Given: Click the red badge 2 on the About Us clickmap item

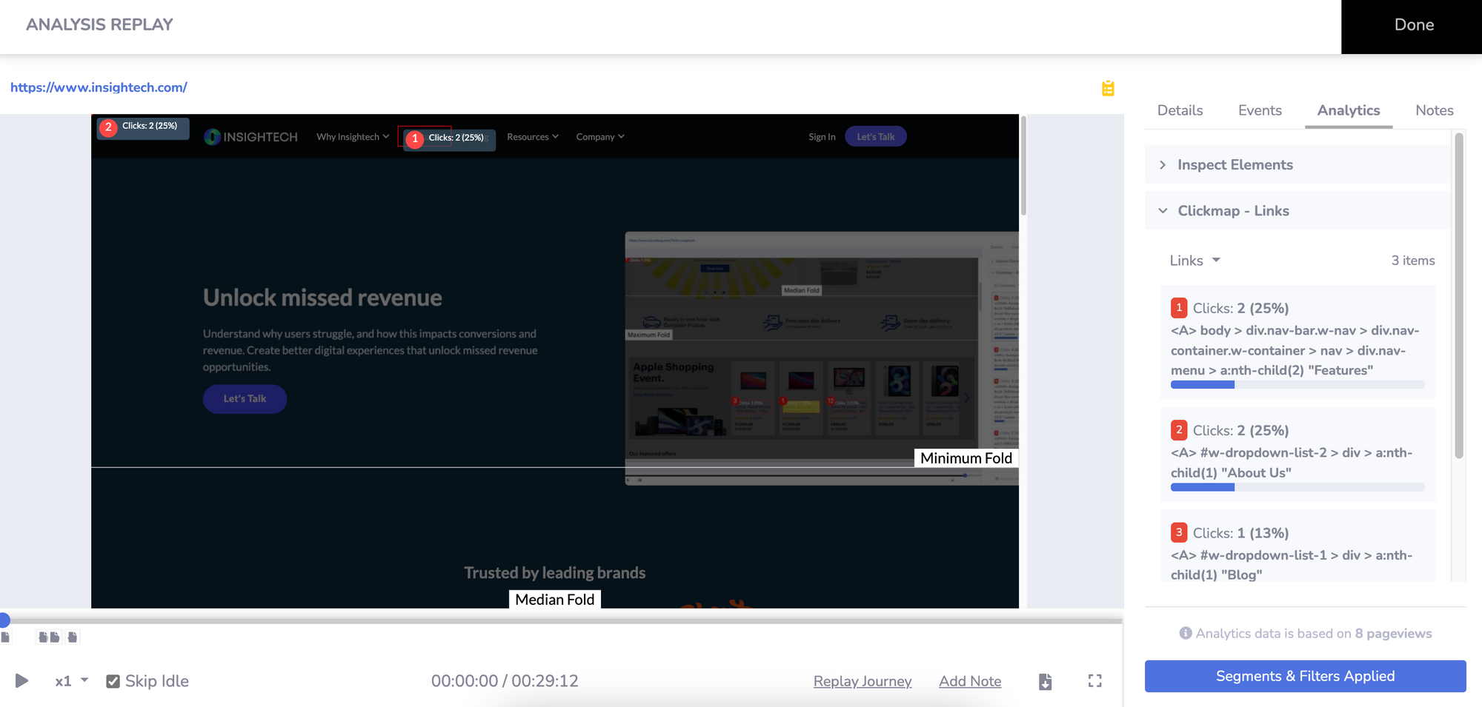Looking at the screenshot, I should (x=1179, y=429).
